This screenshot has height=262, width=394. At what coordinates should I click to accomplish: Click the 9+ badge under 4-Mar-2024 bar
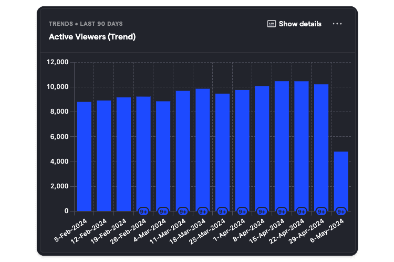click(163, 211)
